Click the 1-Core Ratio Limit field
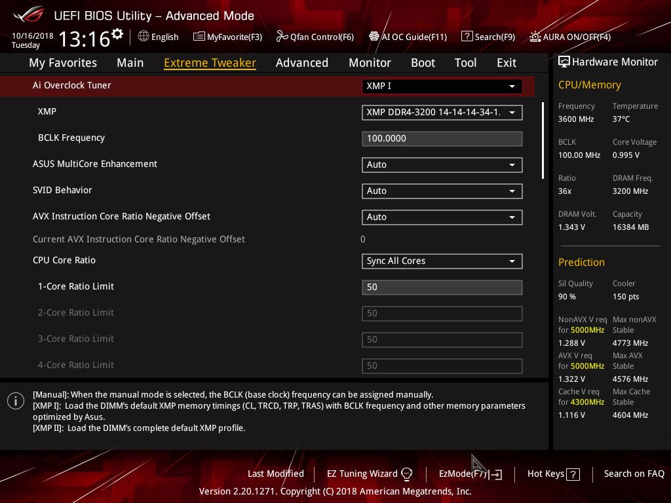 tap(442, 287)
